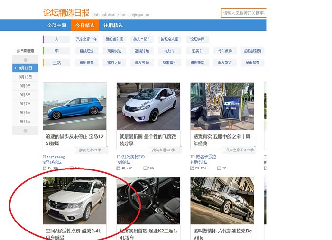Open the 车友聚会 tag
Image resolution: width=332 pixels, height=240 pixels.
click(x=225, y=63)
